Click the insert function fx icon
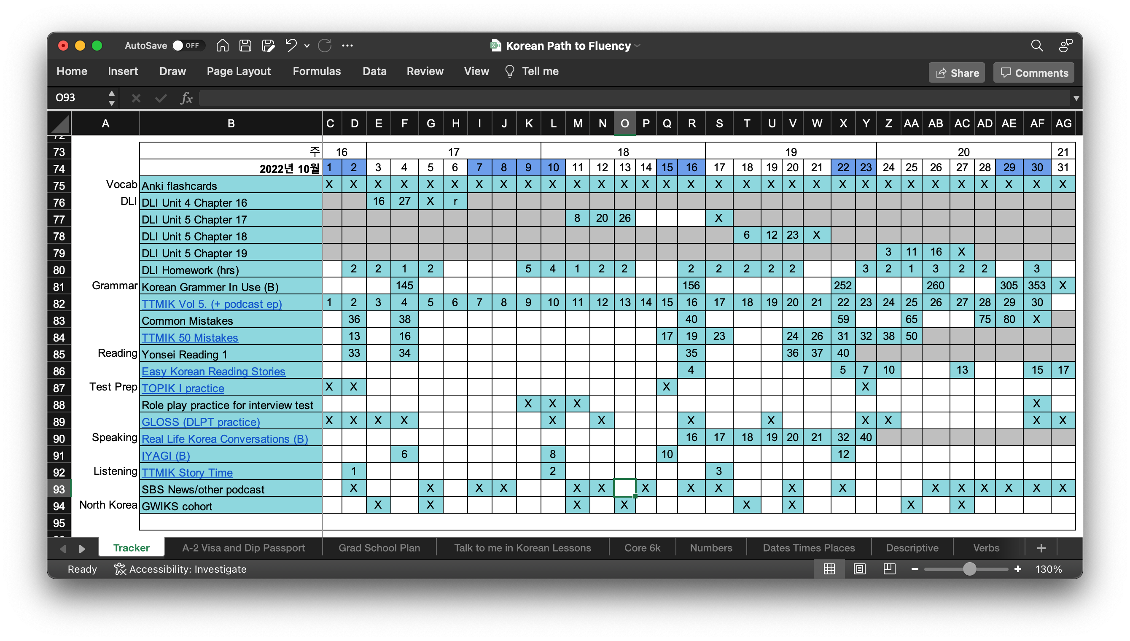 [186, 98]
